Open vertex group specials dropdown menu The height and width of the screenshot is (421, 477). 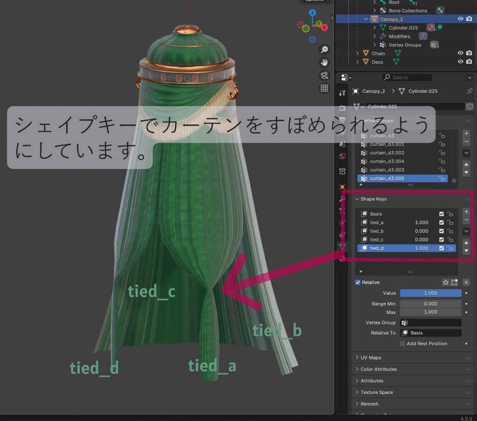tap(466, 153)
